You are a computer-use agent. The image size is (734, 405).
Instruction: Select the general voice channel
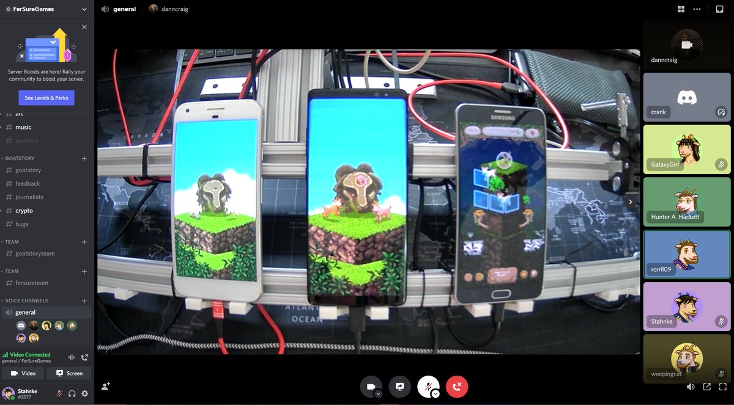[47, 312]
